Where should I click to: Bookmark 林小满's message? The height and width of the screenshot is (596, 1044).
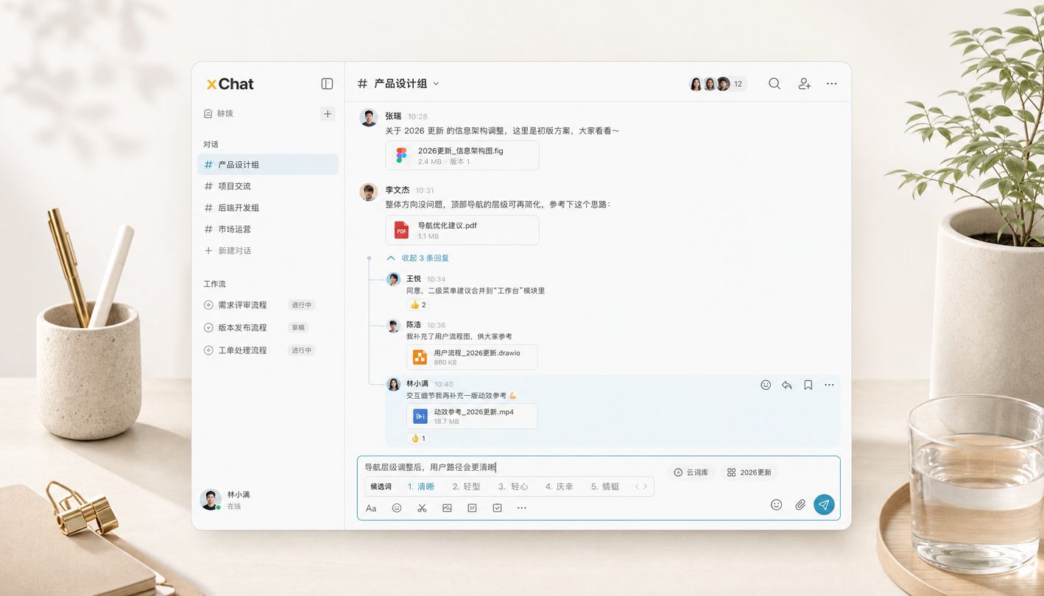click(808, 385)
